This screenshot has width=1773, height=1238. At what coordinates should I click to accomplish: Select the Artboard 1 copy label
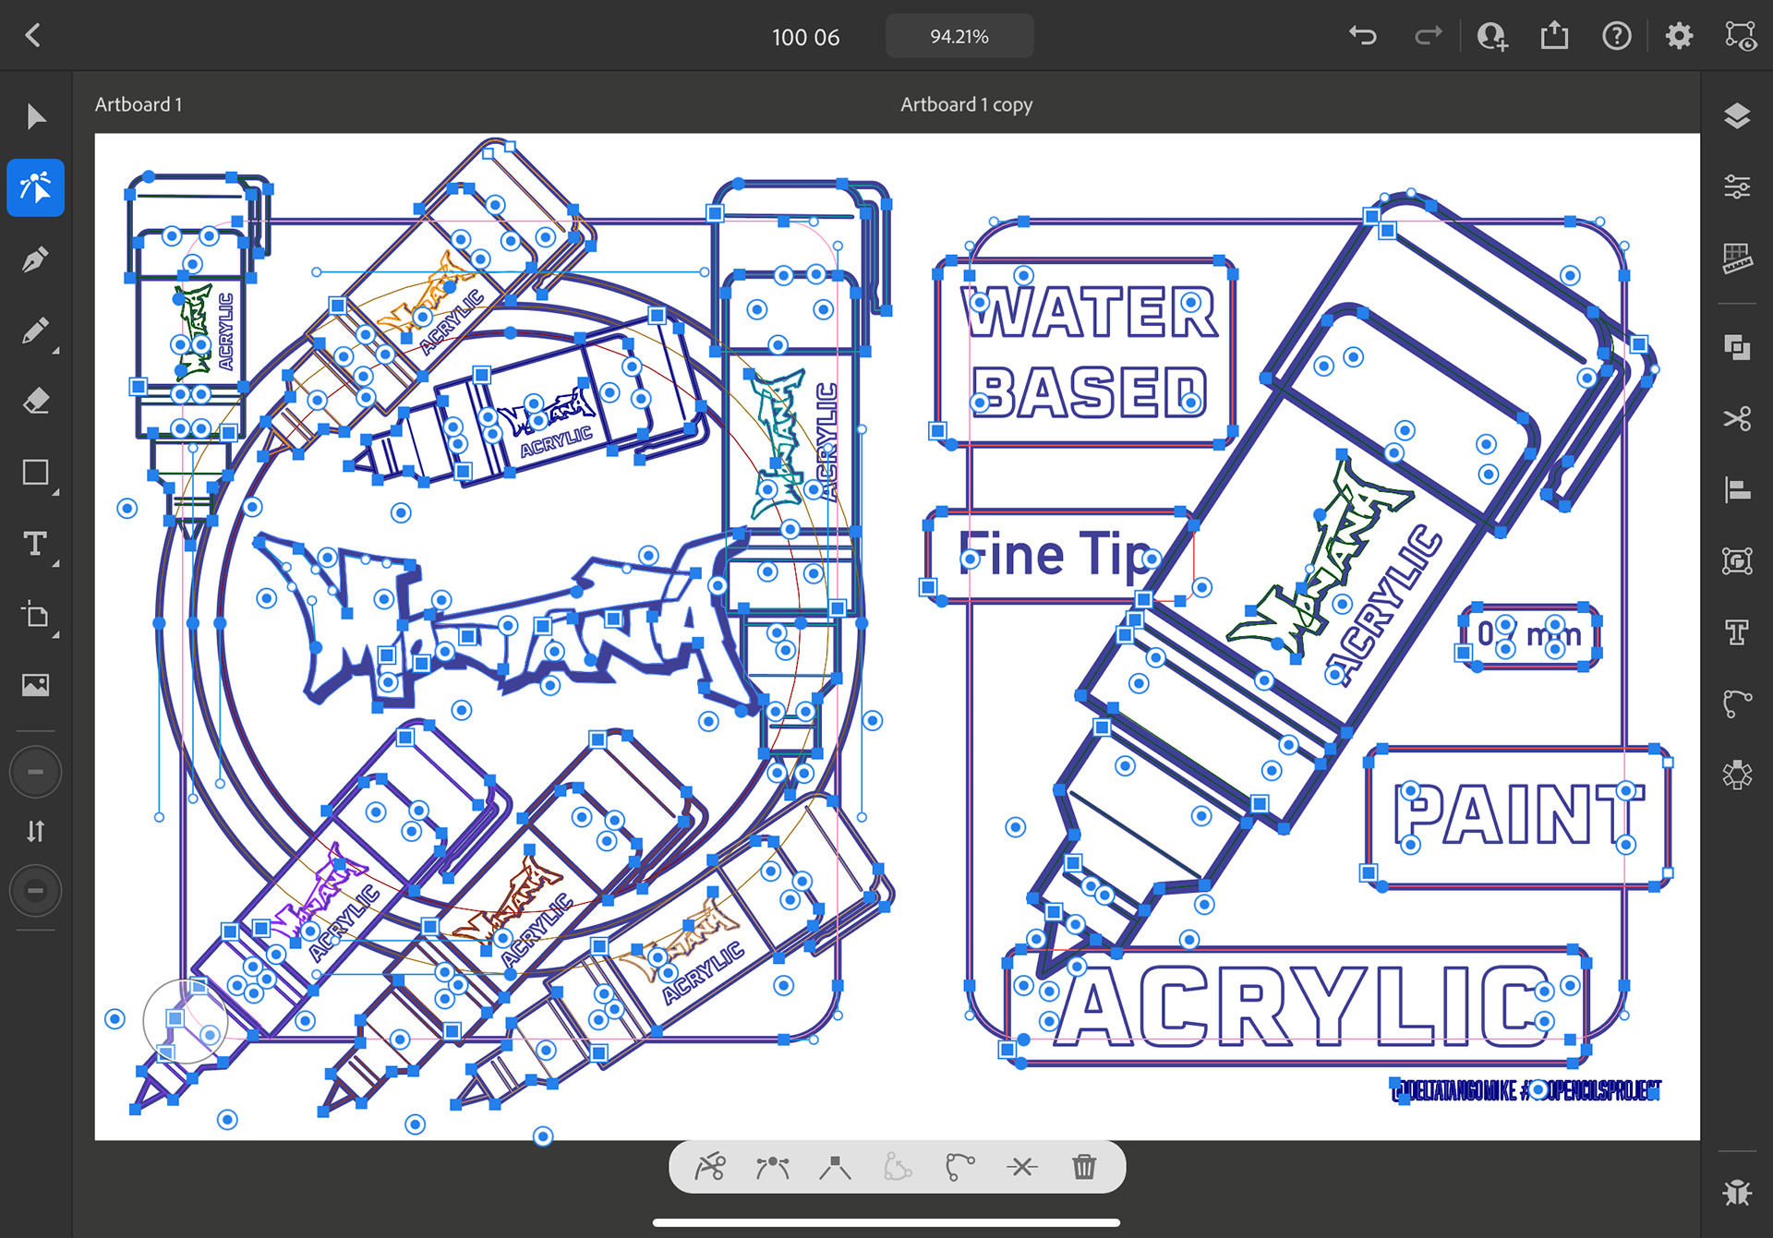966,104
